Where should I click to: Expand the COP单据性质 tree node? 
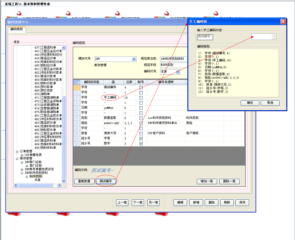22,155
